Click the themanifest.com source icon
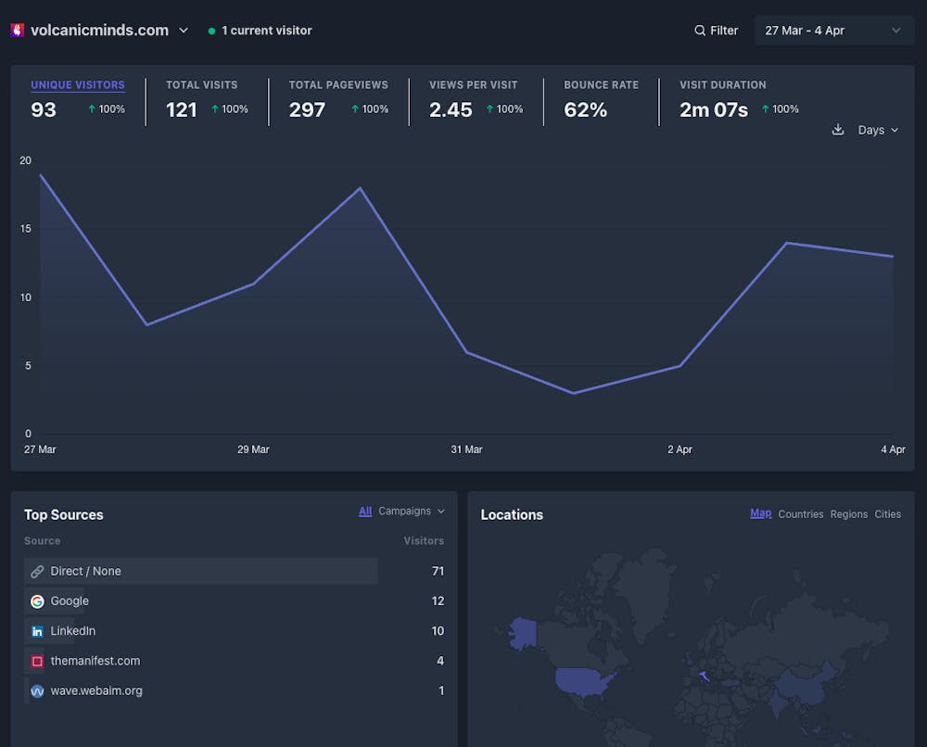This screenshot has height=747, width=927. [x=37, y=662]
